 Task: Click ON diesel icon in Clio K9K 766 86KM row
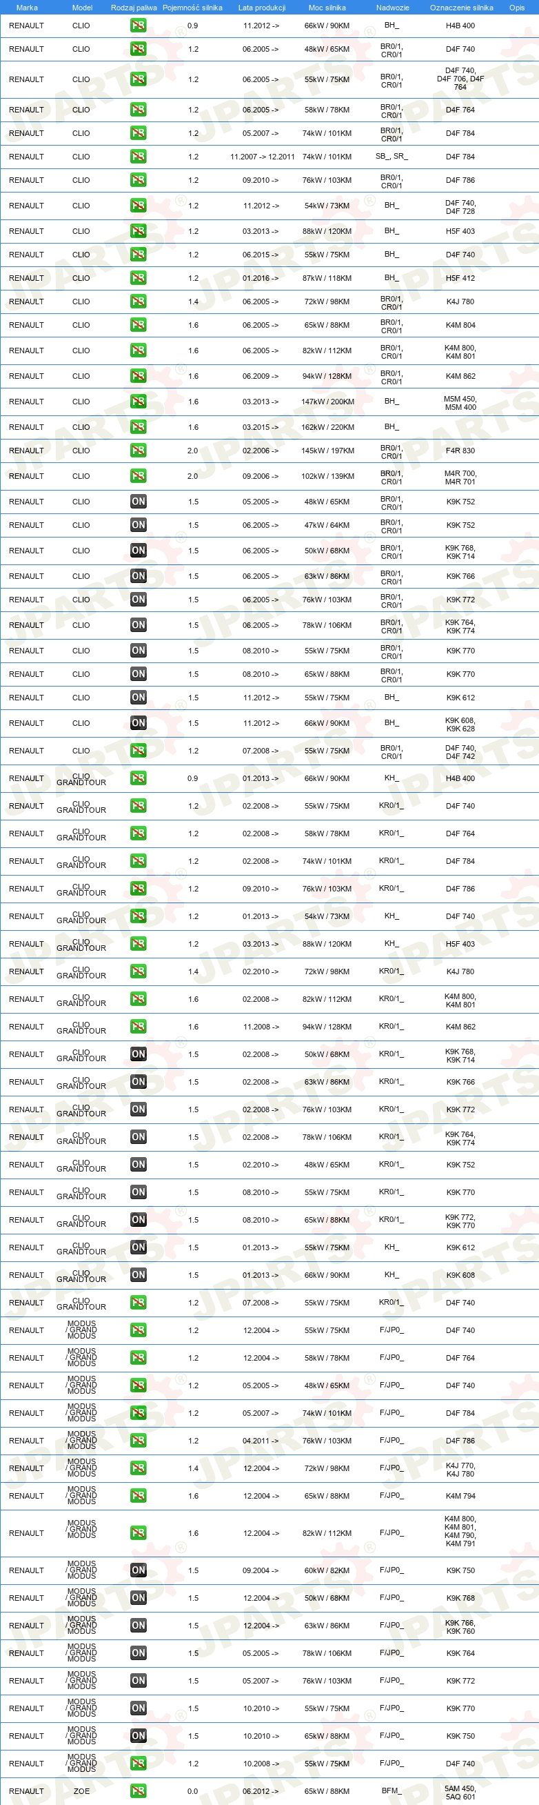(139, 576)
